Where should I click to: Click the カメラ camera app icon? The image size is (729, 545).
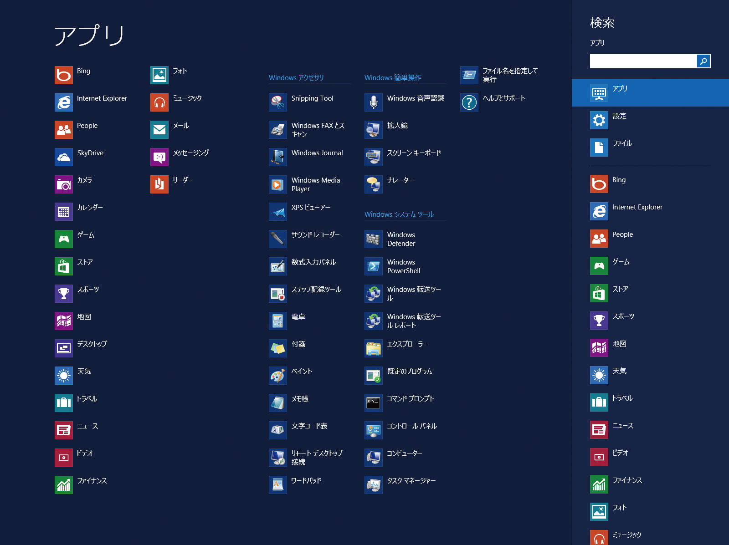64,184
